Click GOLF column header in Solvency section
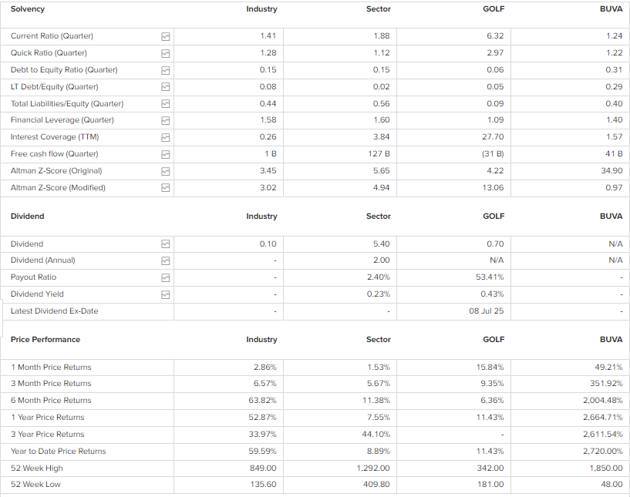This screenshot has height=497, width=630. (494, 9)
